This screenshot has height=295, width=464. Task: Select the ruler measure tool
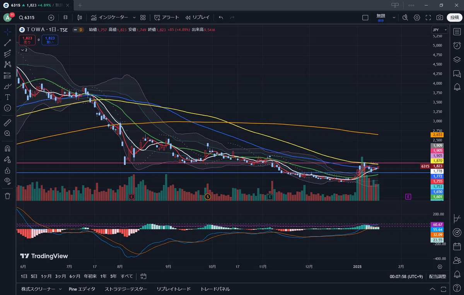[x=7, y=123]
